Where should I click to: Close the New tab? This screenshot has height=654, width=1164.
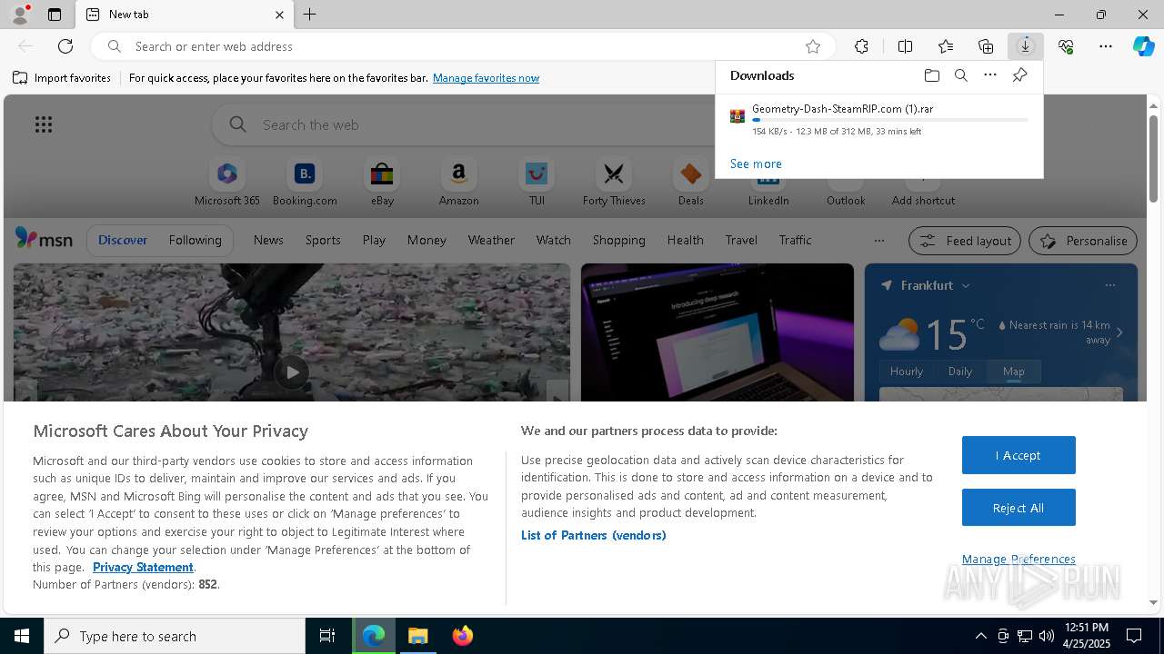(x=279, y=15)
